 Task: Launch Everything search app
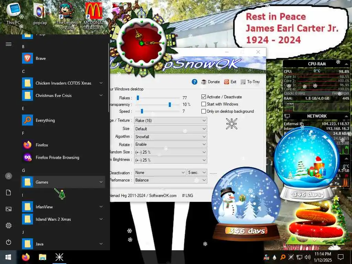(63, 120)
